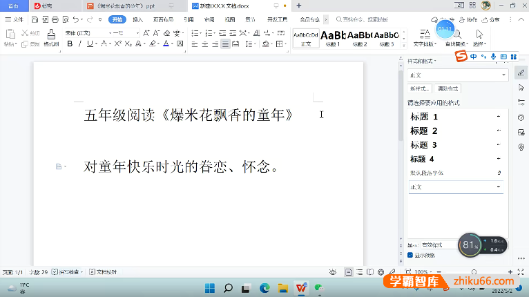Expand more ribbon tabs chevron
The width and height of the screenshot is (529, 297).
[x=326, y=19]
